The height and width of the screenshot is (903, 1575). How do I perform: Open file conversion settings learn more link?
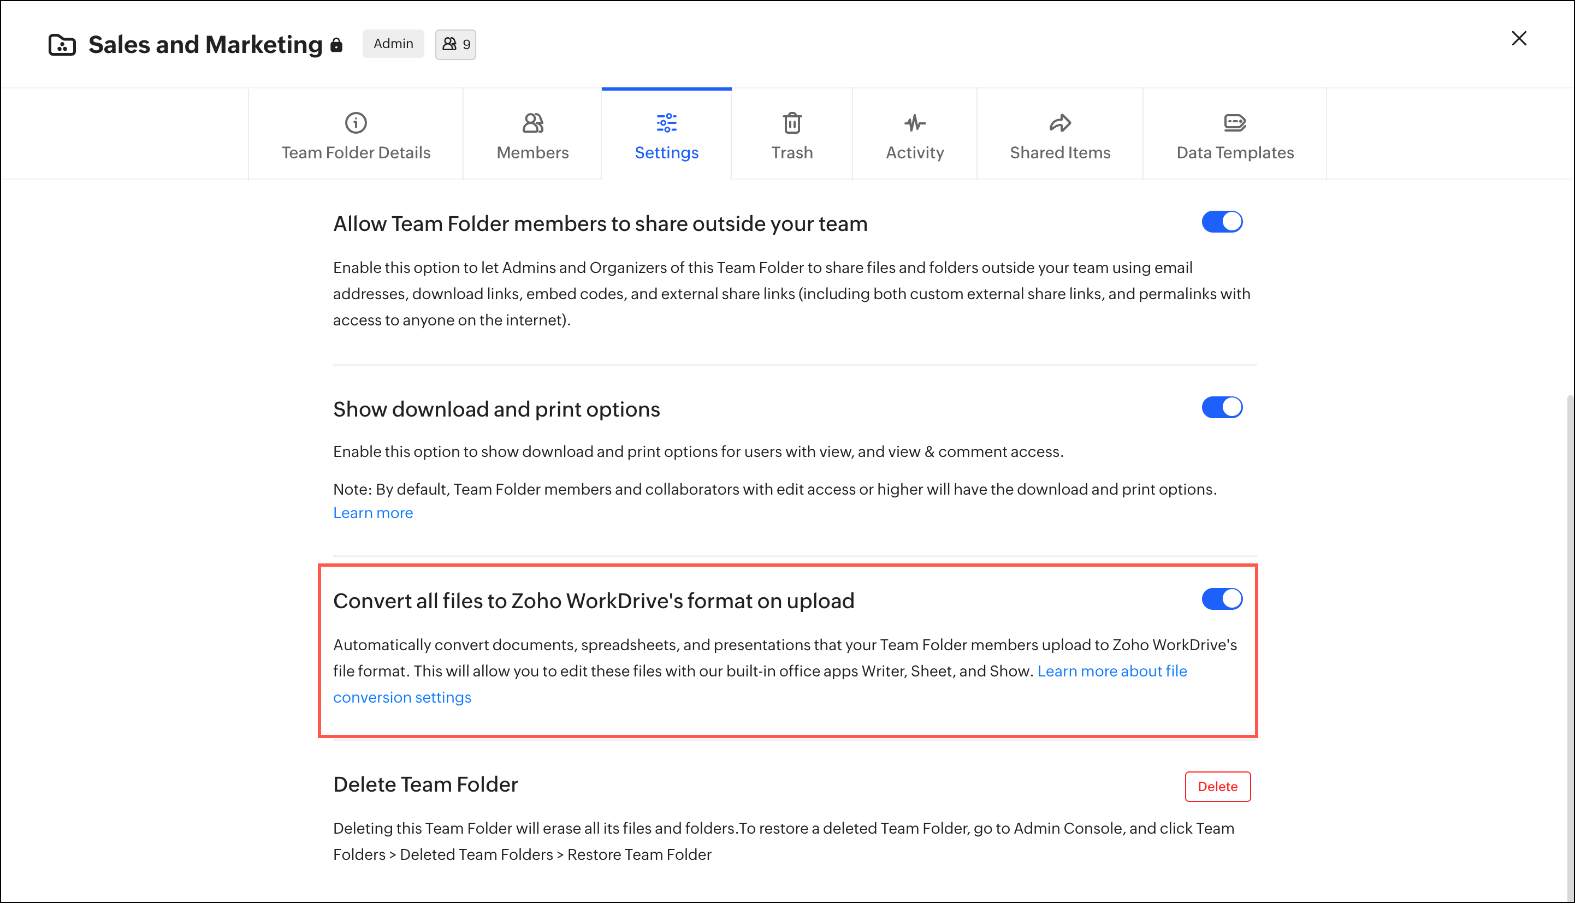coord(1111,671)
